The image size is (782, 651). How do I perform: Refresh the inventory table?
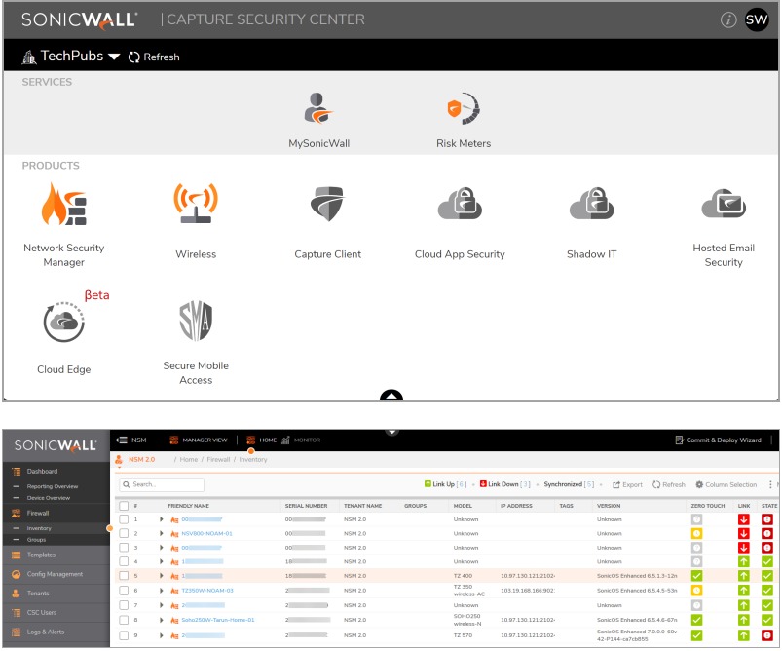pyautogui.click(x=669, y=484)
